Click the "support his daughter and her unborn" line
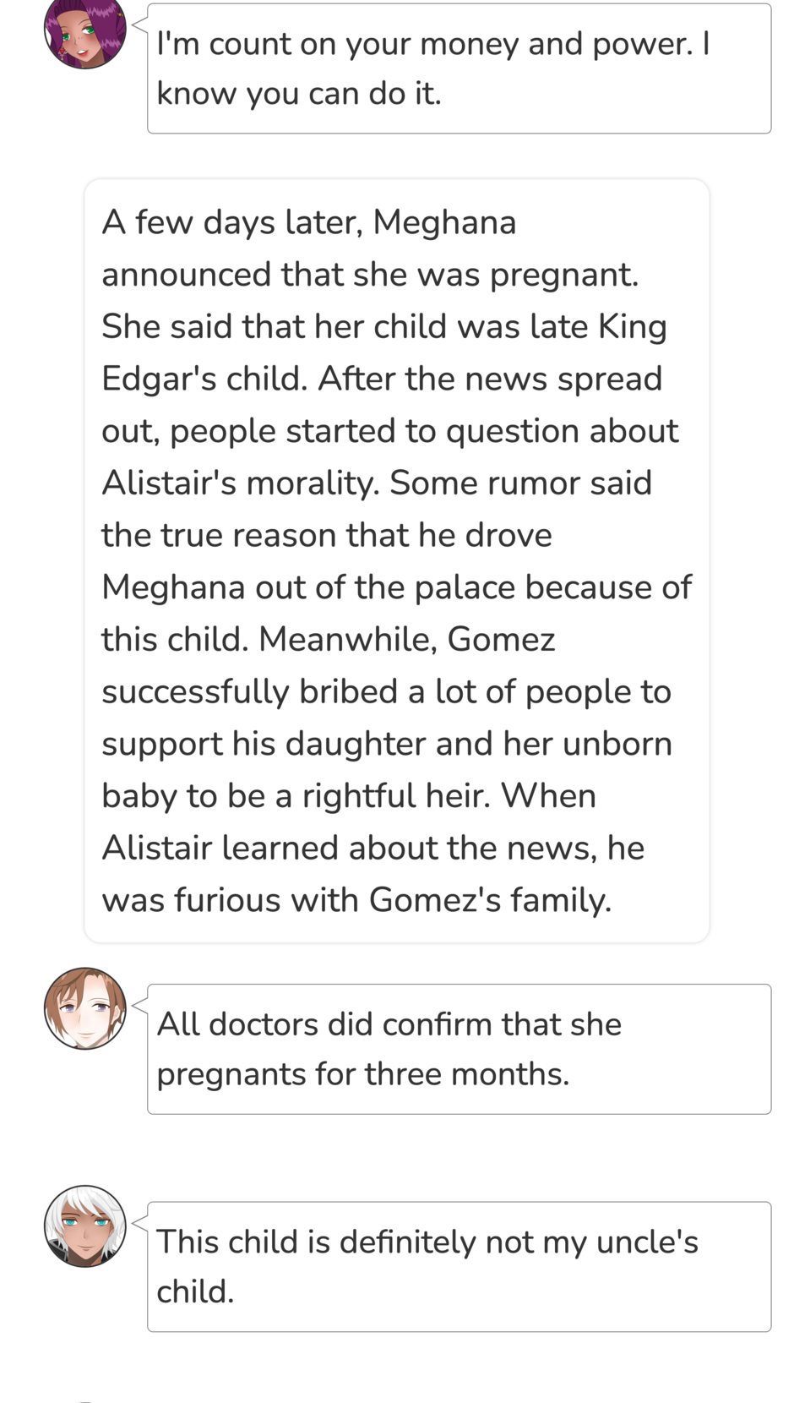 click(387, 744)
